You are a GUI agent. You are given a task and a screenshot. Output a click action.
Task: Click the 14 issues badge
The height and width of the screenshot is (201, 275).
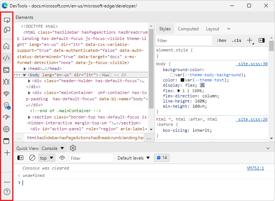(162, 158)
